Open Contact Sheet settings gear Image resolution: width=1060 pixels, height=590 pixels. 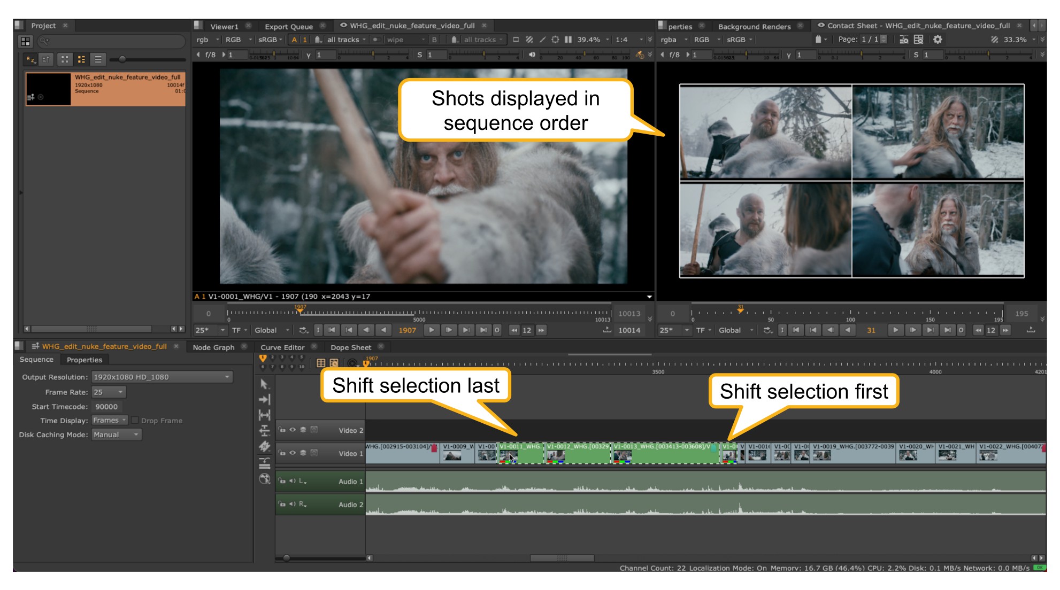[x=938, y=40]
